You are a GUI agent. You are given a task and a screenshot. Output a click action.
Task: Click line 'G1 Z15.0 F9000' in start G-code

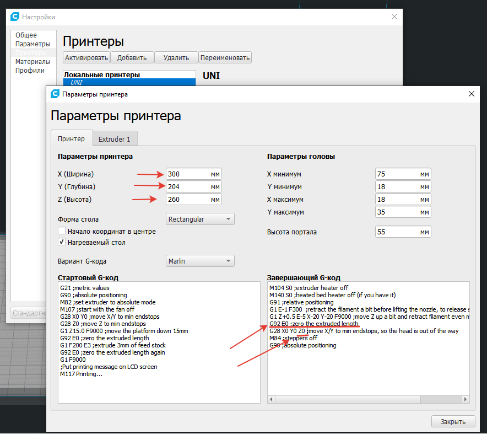tap(125, 331)
